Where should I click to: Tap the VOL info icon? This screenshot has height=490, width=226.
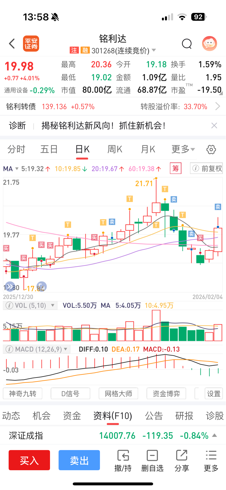pyautogui.click(x=9, y=305)
